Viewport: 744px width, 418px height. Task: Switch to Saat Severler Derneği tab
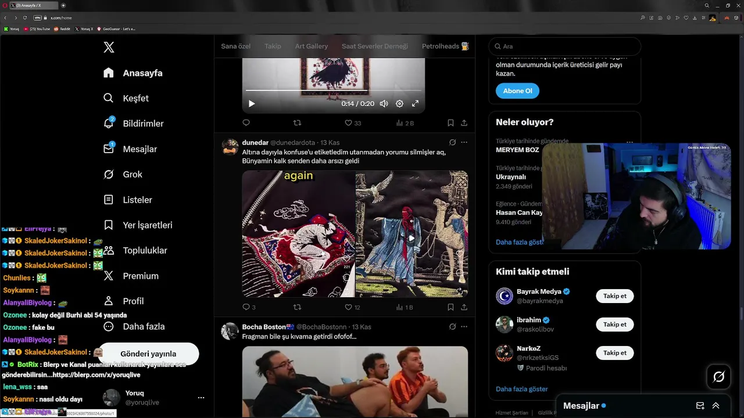(x=375, y=46)
